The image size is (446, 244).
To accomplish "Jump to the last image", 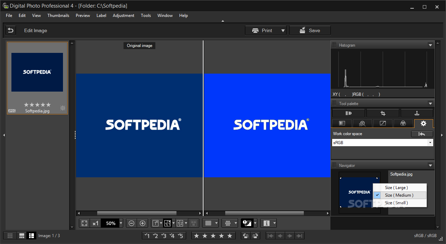I will point(300,236).
